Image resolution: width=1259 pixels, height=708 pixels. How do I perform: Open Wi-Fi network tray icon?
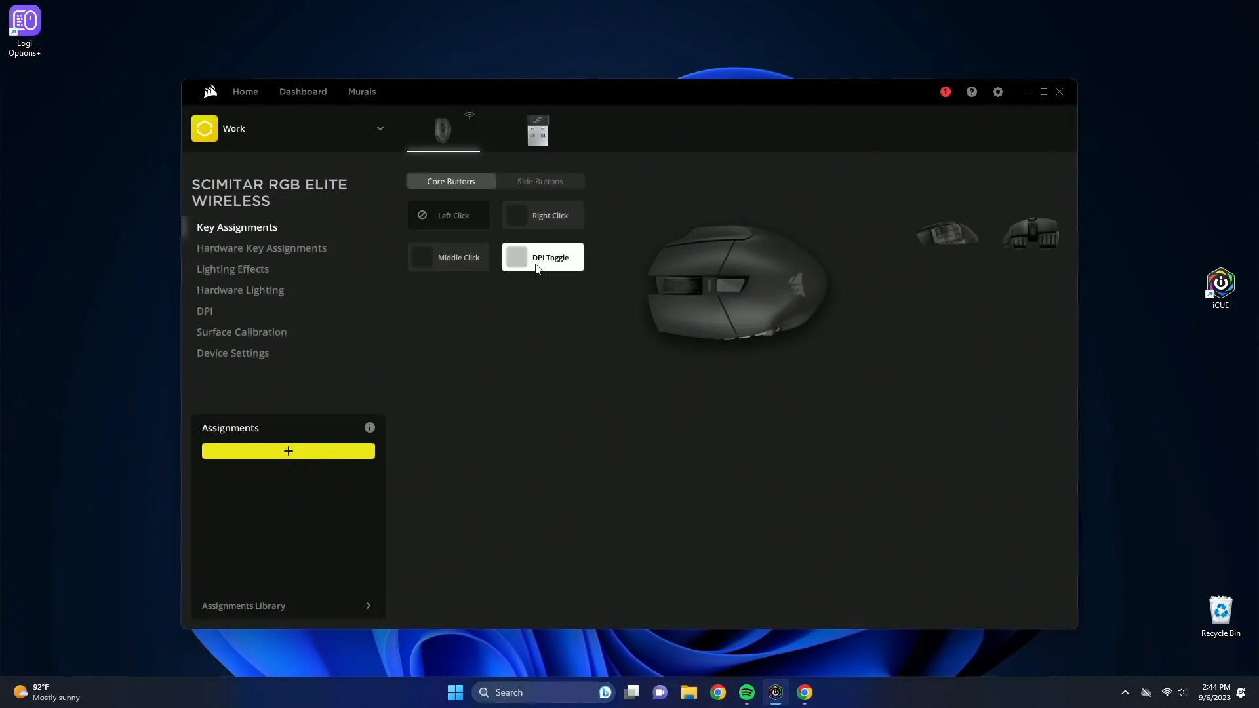tap(1167, 692)
